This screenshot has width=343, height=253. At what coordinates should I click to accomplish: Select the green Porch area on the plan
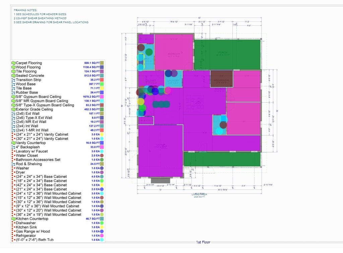click(227, 54)
